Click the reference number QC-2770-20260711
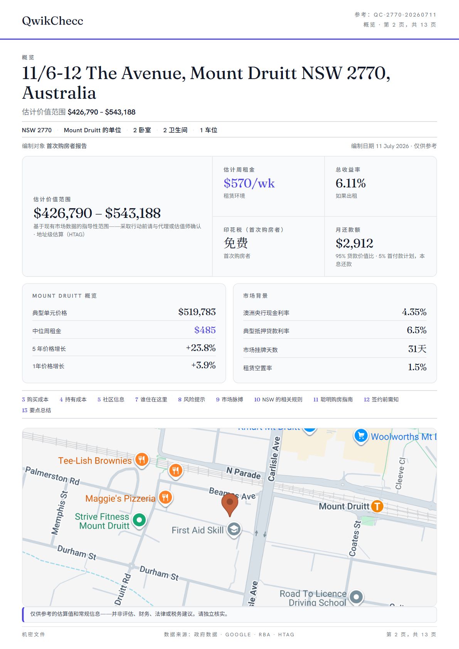The width and height of the screenshot is (459, 649). (405, 15)
